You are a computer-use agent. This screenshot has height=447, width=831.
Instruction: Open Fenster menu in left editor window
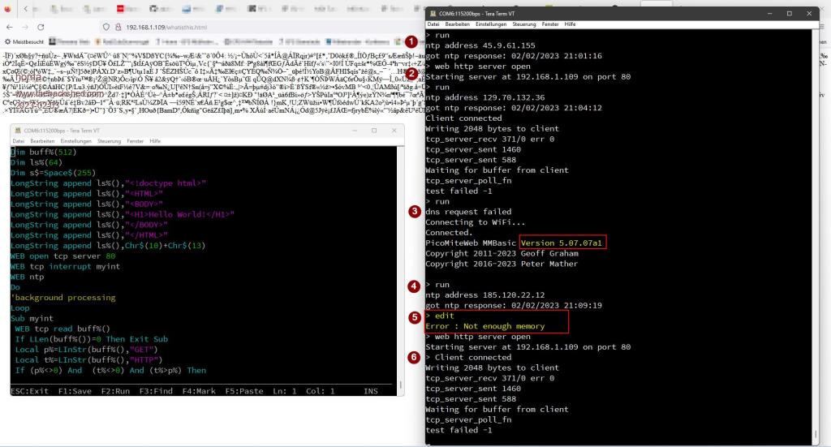point(135,141)
